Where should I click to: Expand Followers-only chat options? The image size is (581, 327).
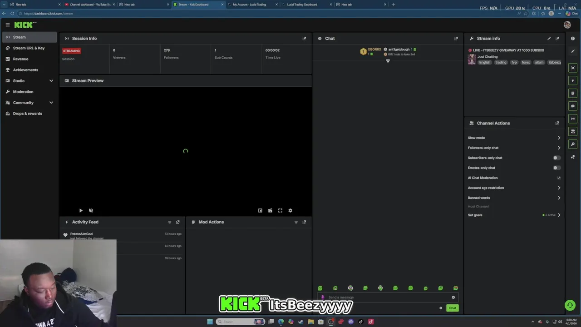pos(559,148)
